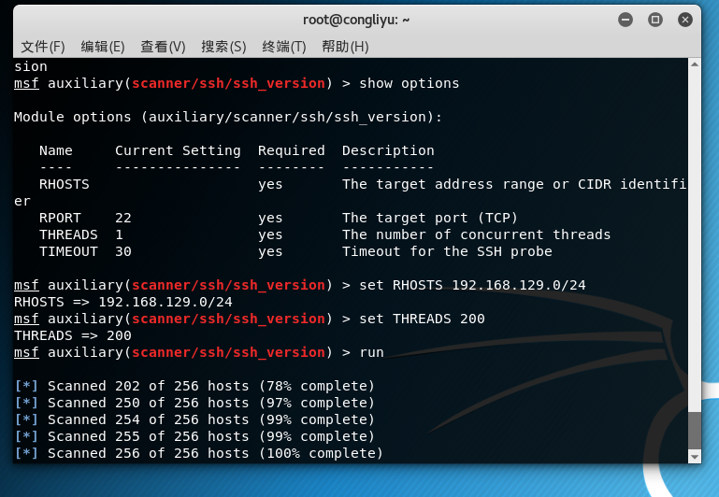Click 'THREADS => 200' output line

[x=72, y=335]
